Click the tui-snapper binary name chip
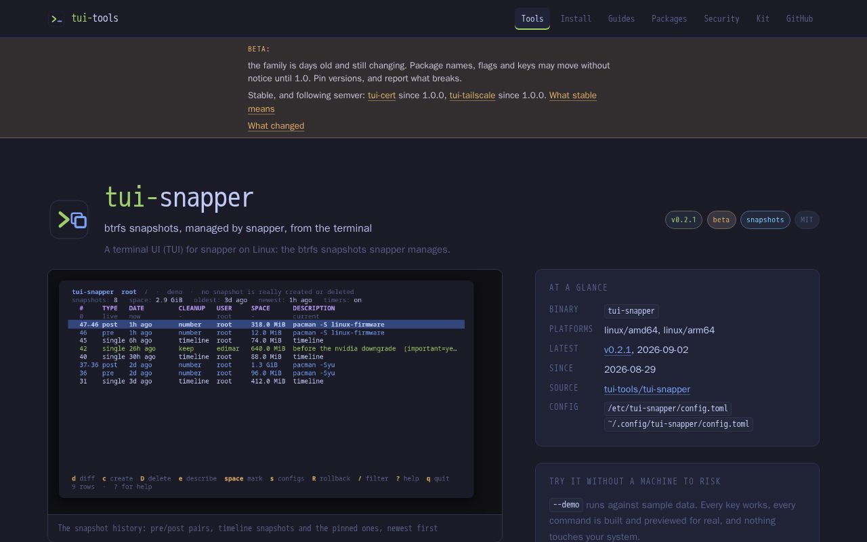 [x=631, y=311]
